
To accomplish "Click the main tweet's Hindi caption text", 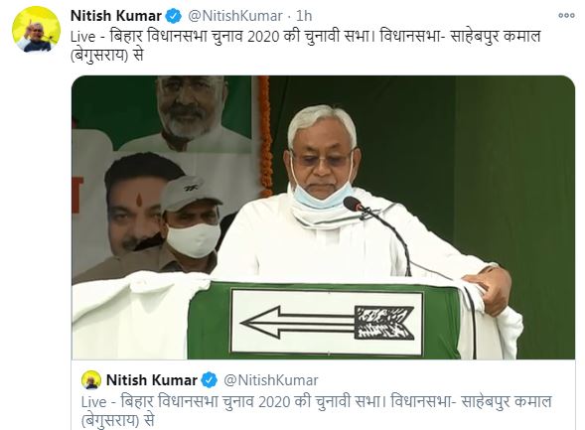I will [x=305, y=46].
